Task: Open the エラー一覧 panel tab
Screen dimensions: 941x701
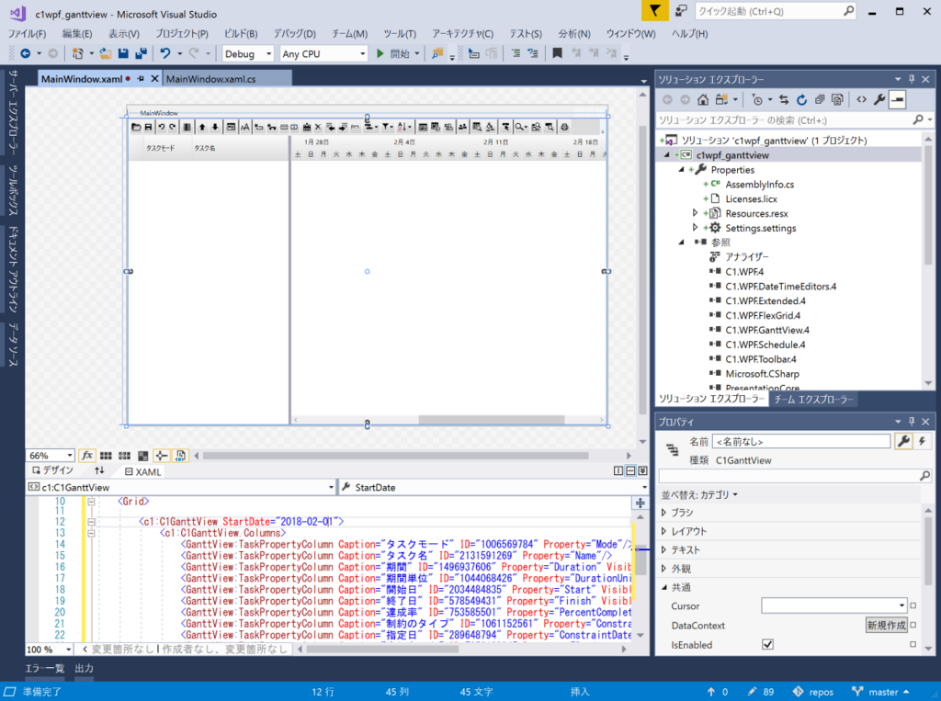Action: [44, 668]
